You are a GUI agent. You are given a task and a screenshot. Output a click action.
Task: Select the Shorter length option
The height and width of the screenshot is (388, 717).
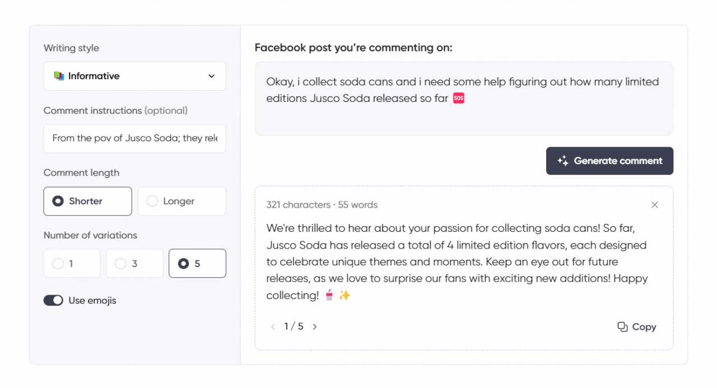[x=87, y=201]
